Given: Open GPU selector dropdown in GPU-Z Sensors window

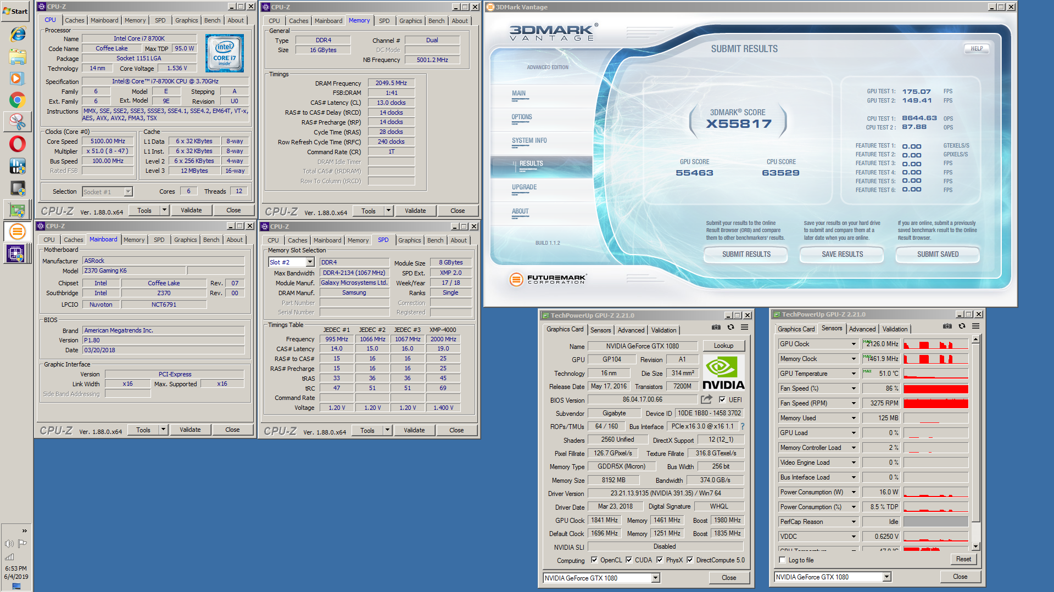Looking at the screenshot, I should pyautogui.click(x=886, y=577).
